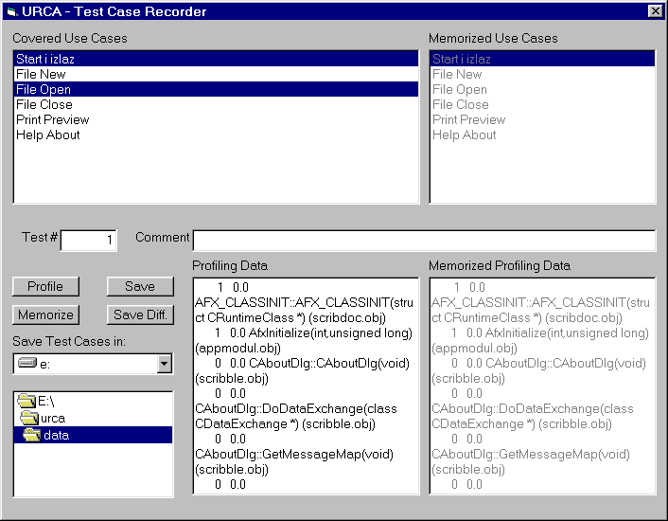Select 'File Close' in Covered Use Cases
The width and height of the screenshot is (668, 521).
(44, 104)
